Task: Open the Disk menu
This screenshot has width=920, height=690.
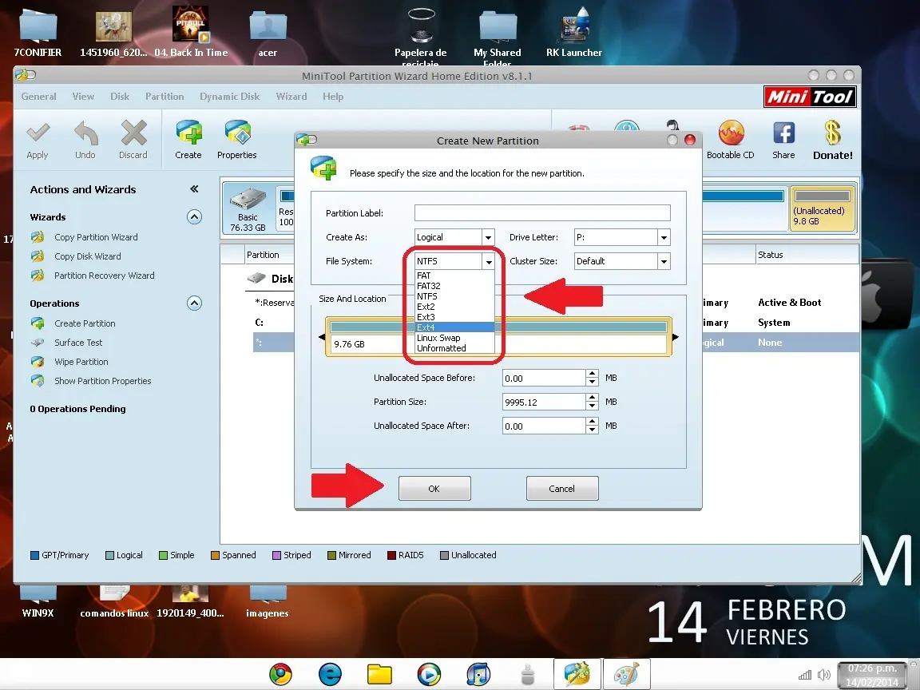Action: [120, 96]
